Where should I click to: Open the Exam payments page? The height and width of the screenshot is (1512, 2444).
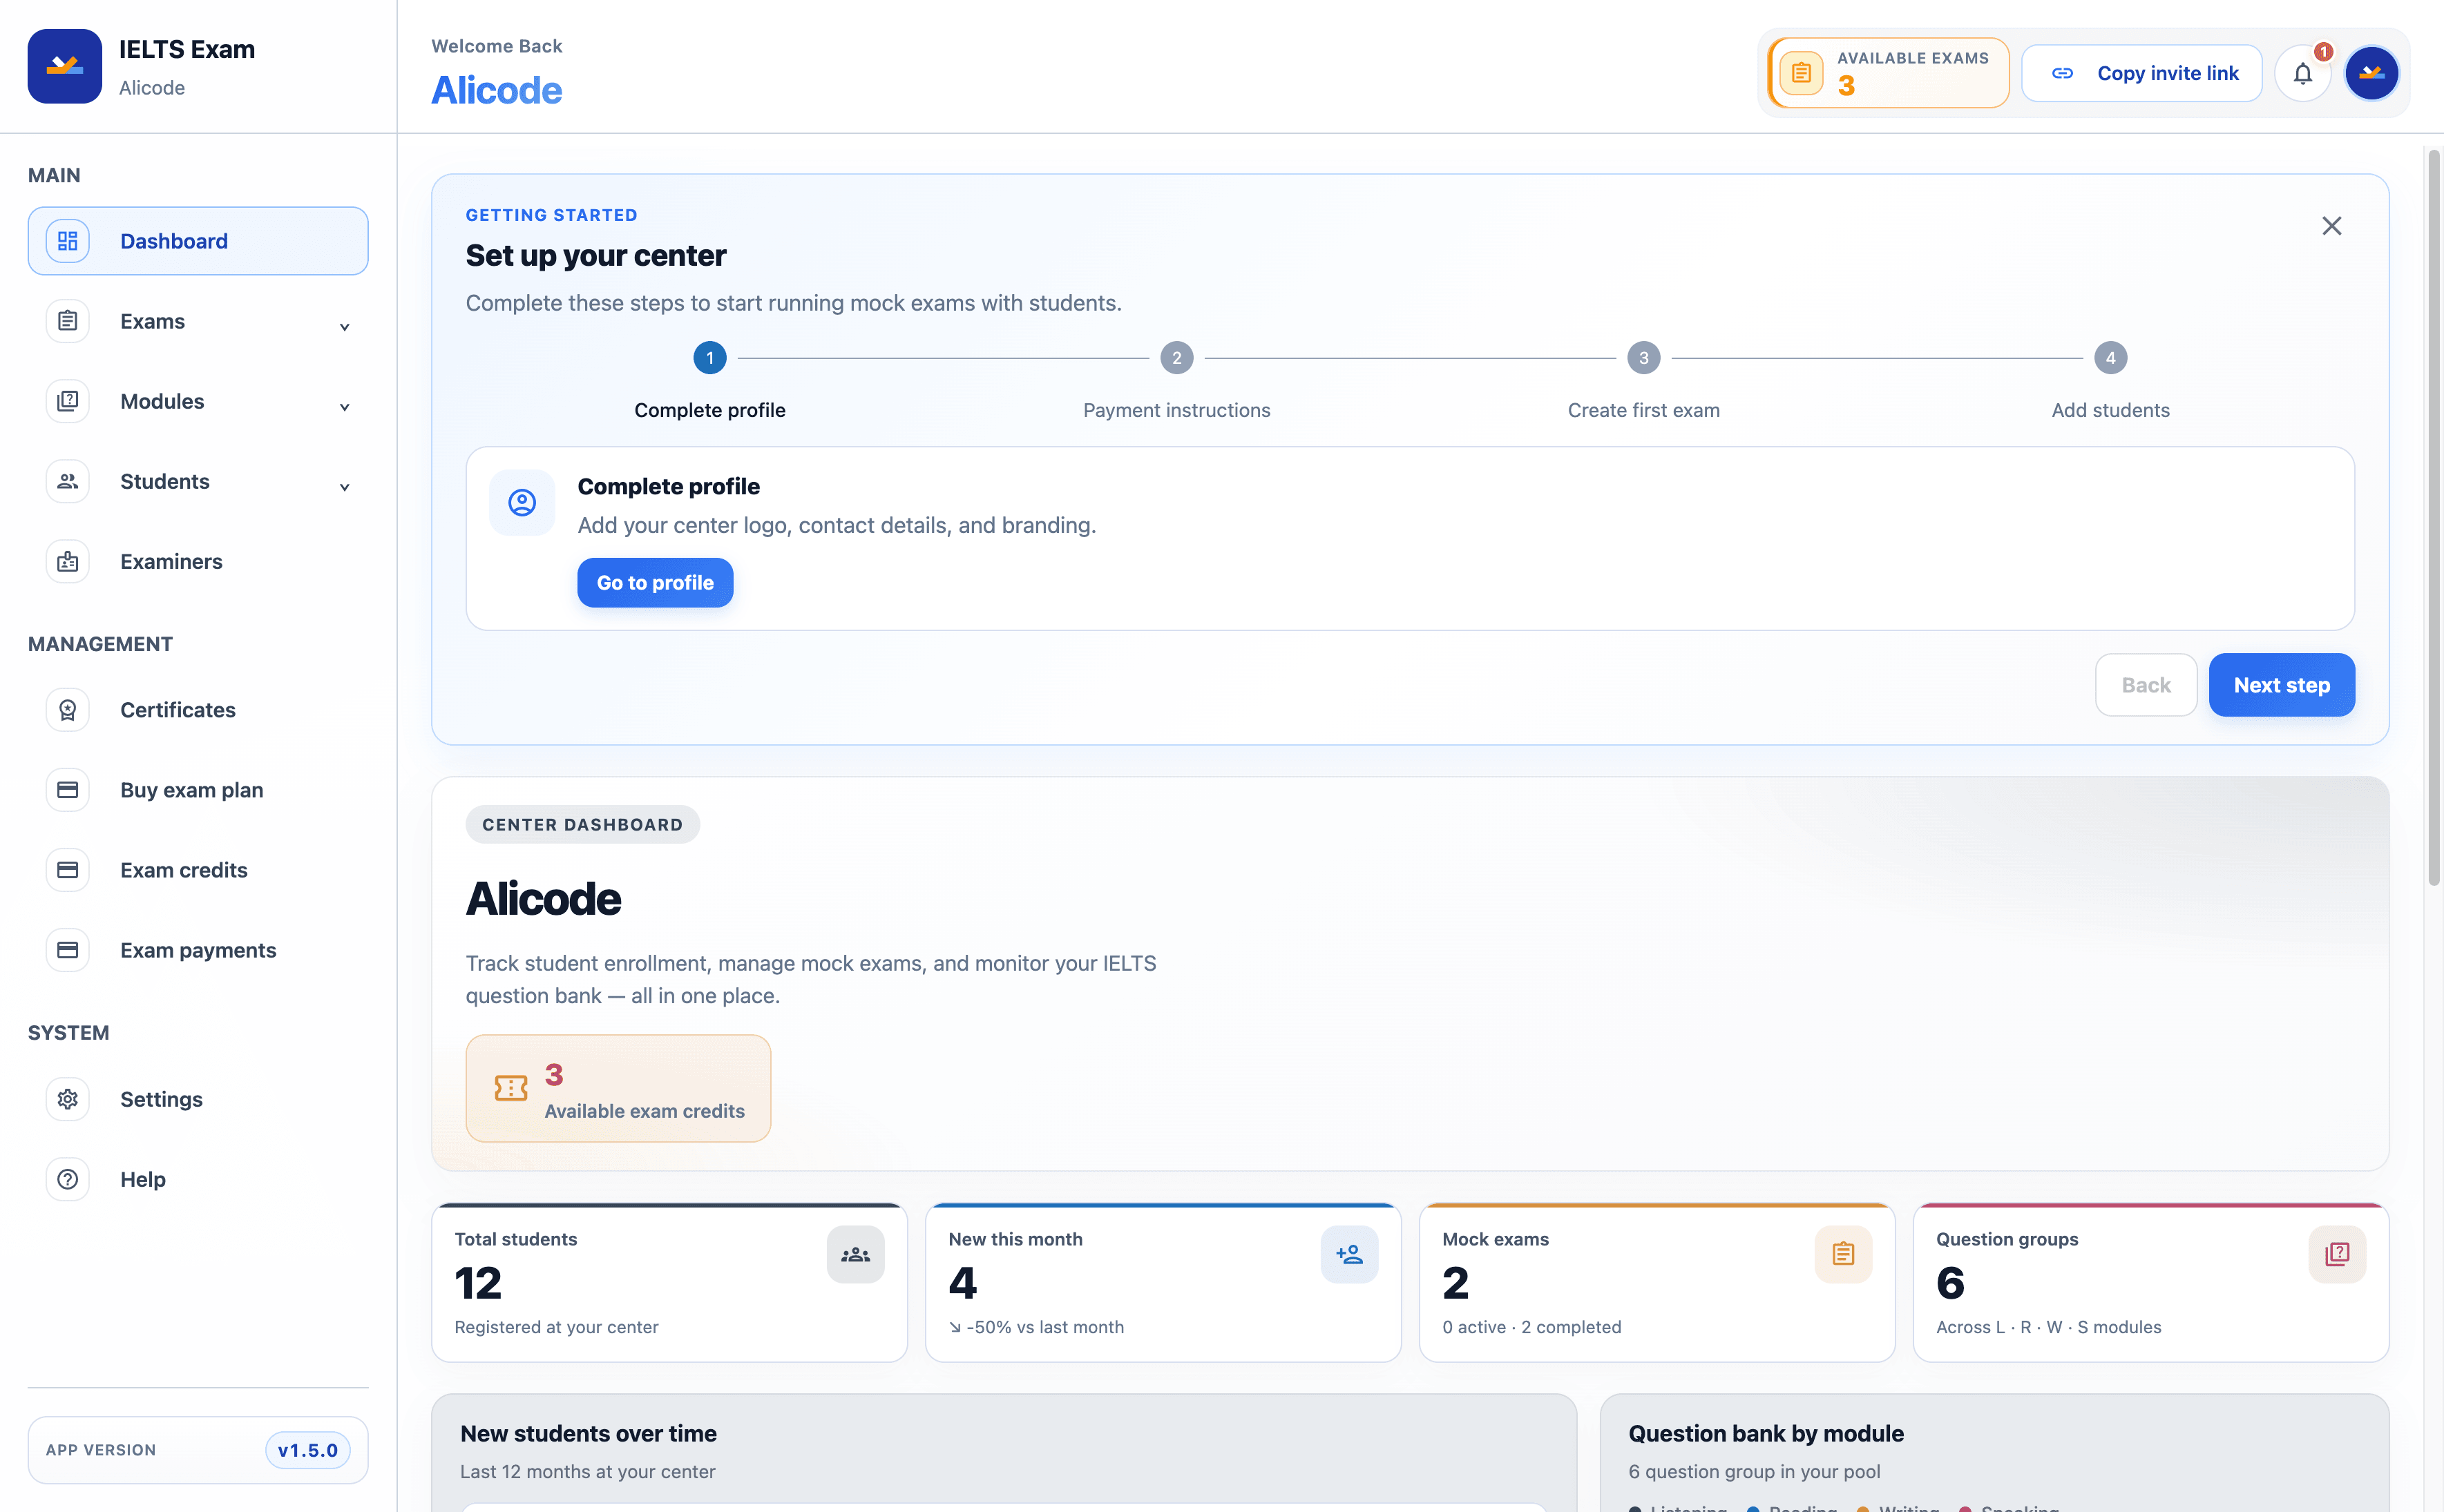[198, 950]
